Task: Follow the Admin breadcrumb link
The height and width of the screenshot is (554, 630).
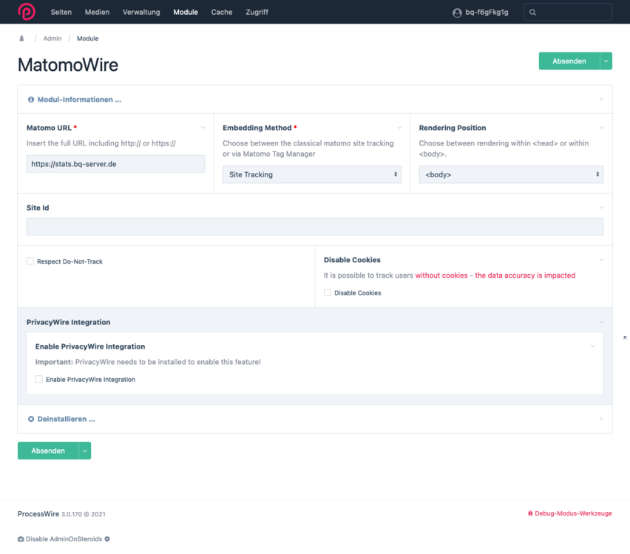Action: click(x=52, y=38)
